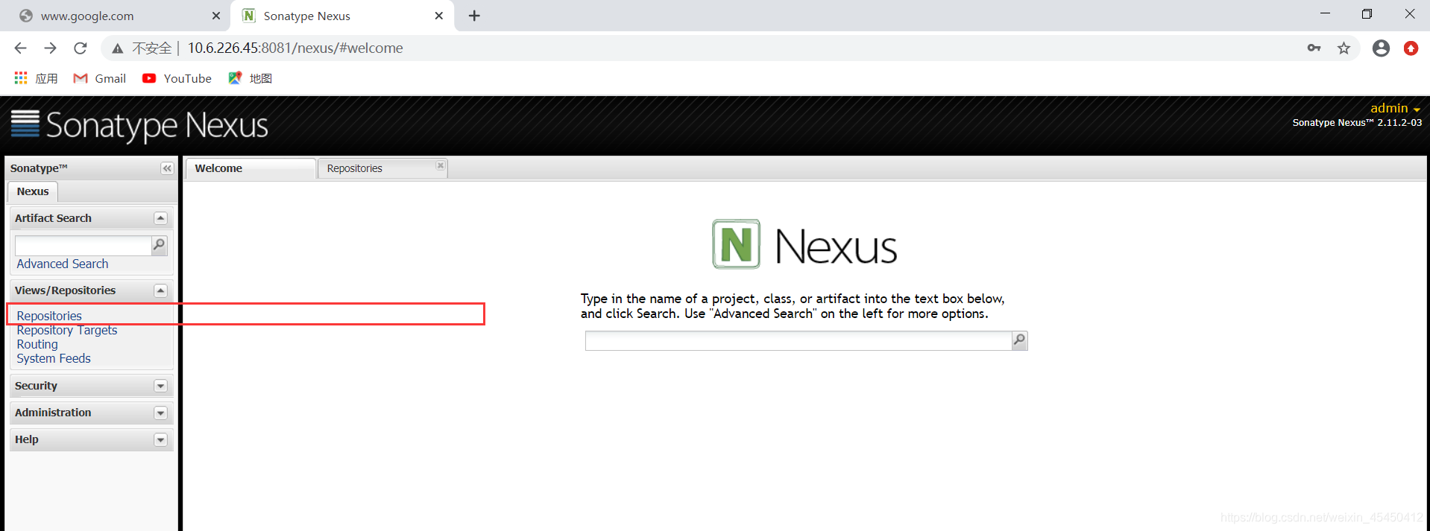Click the main welcome search box

coord(798,340)
